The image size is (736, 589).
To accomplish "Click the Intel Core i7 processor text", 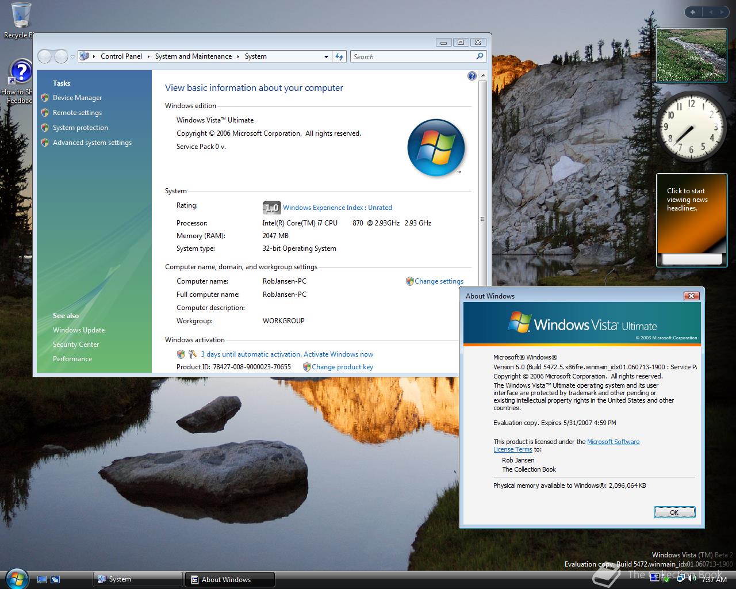I will (347, 223).
